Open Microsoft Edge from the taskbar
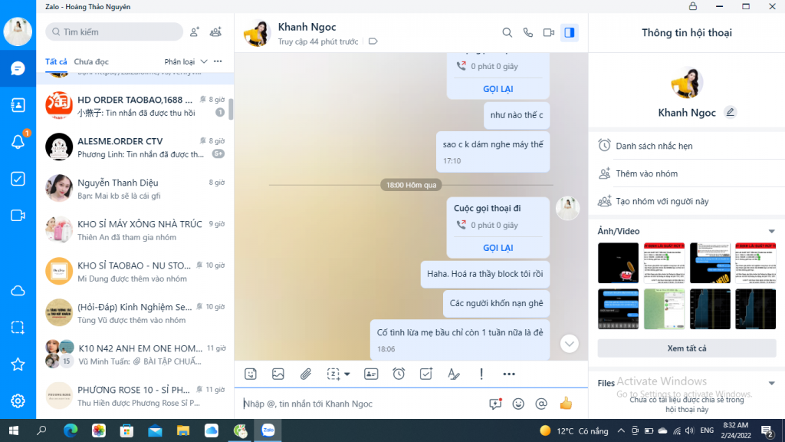 click(71, 430)
